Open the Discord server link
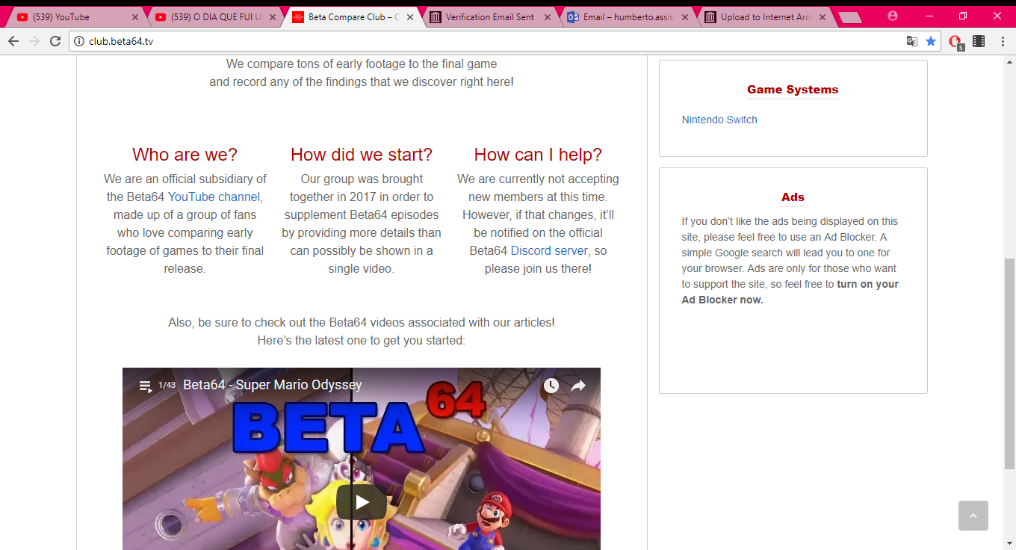 [549, 251]
